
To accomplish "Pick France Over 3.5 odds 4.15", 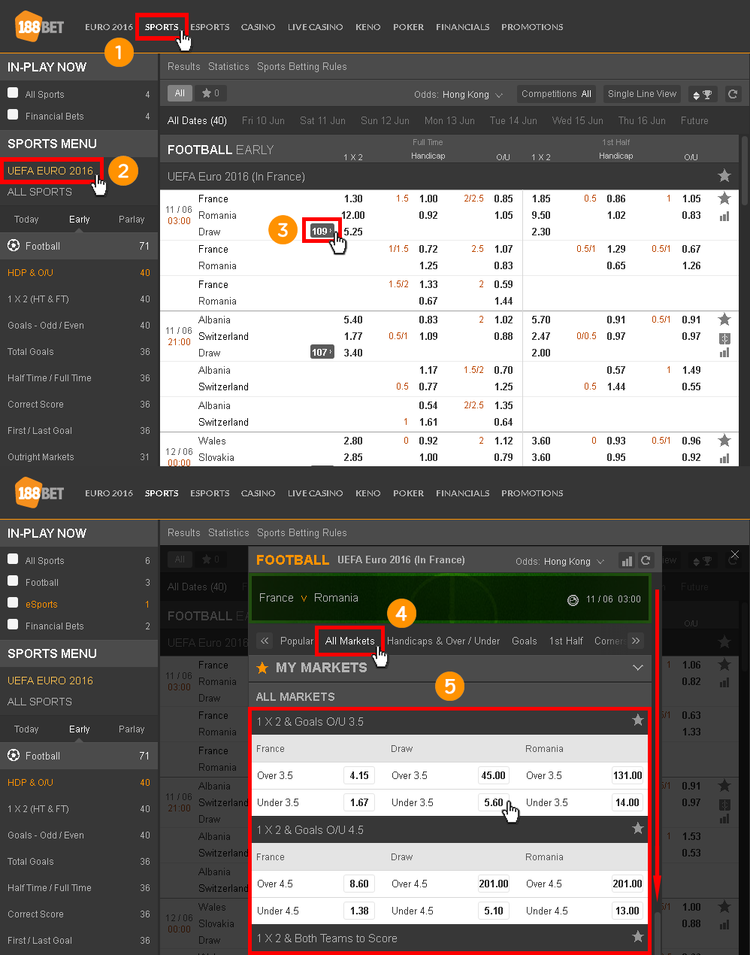I will (x=359, y=775).
